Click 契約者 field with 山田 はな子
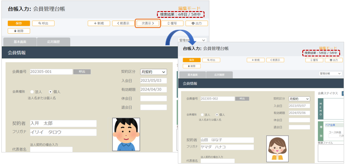Viewport: 345px width, 164px height. pyautogui.click(x=227, y=140)
